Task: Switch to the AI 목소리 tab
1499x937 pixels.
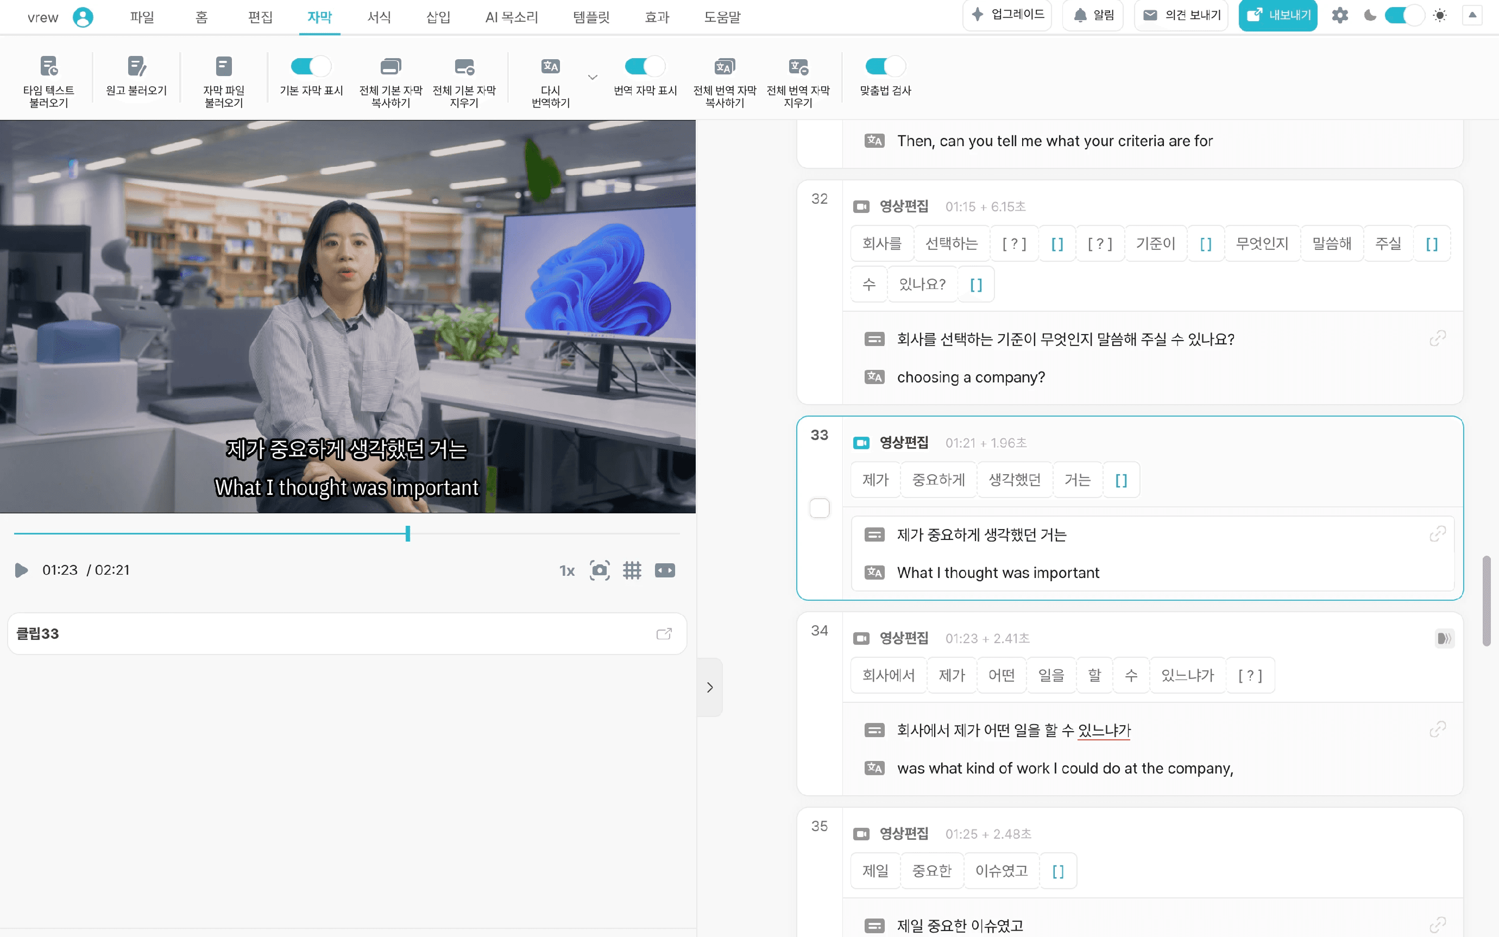Action: [511, 17]
